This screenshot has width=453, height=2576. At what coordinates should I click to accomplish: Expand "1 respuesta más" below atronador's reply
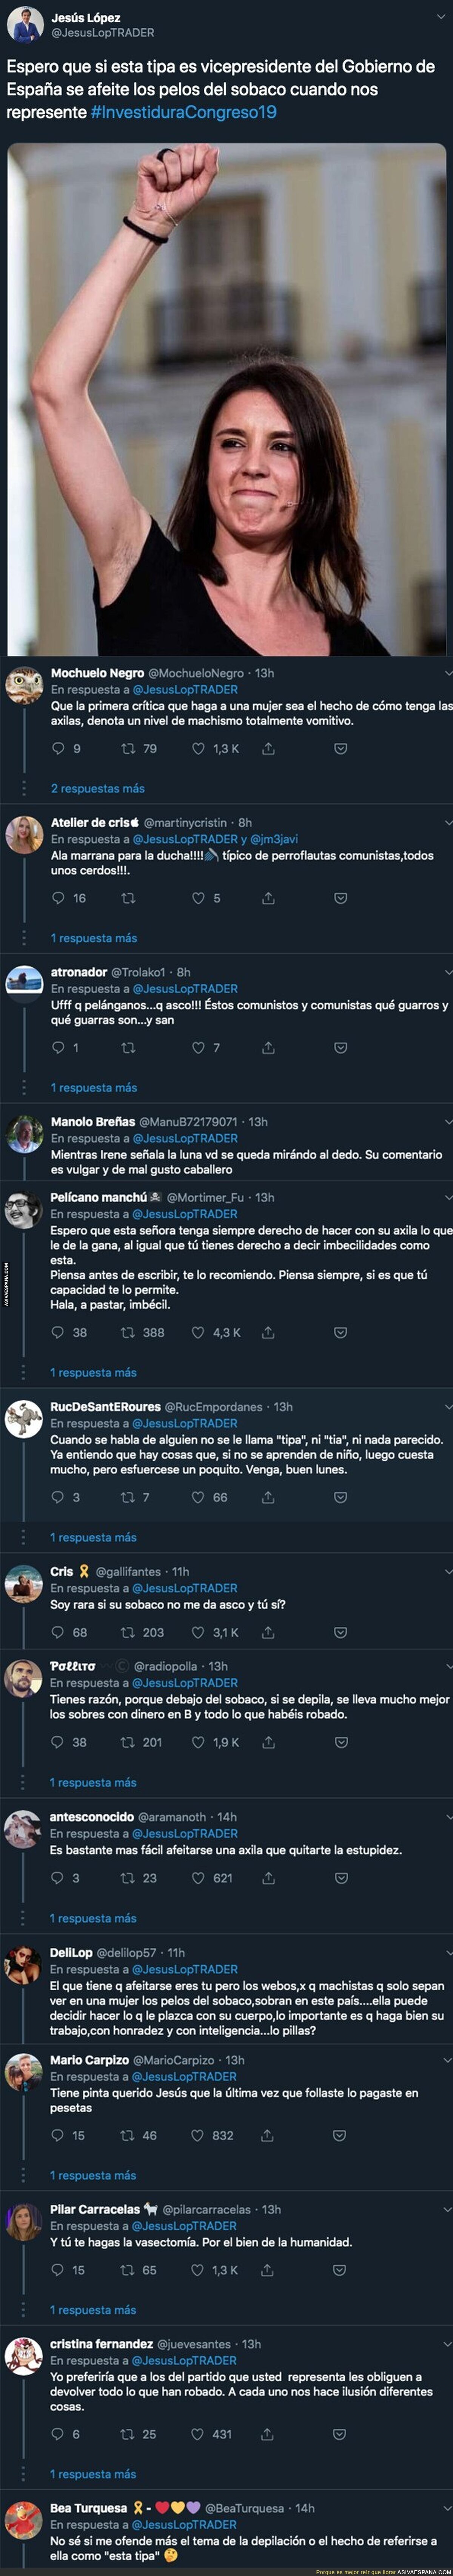[94, 1087]
